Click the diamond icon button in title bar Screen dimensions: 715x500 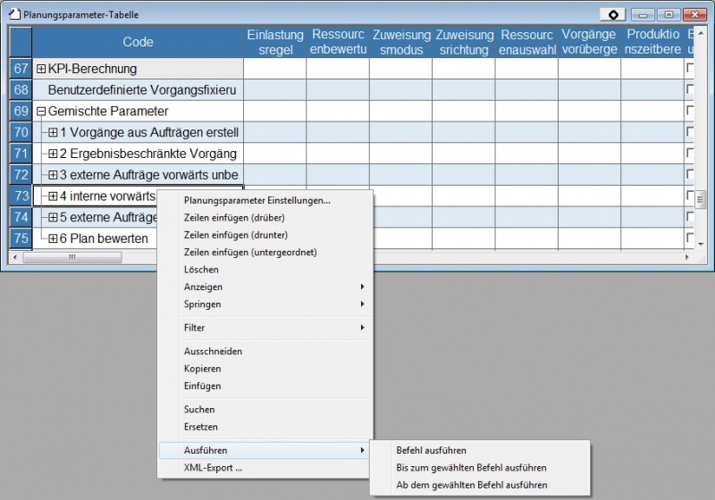tap(612, 14)
